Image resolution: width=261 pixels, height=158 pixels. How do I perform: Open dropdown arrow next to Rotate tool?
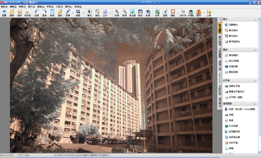click(x=73, y=13)
